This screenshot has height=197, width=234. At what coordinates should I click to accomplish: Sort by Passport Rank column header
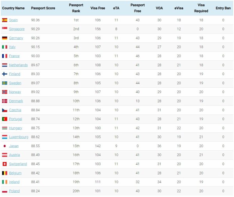coord(76,8)
